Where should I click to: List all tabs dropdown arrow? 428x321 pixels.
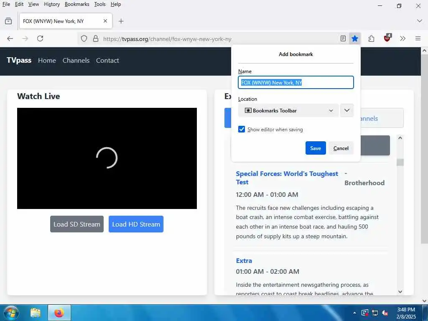[420, 21]
